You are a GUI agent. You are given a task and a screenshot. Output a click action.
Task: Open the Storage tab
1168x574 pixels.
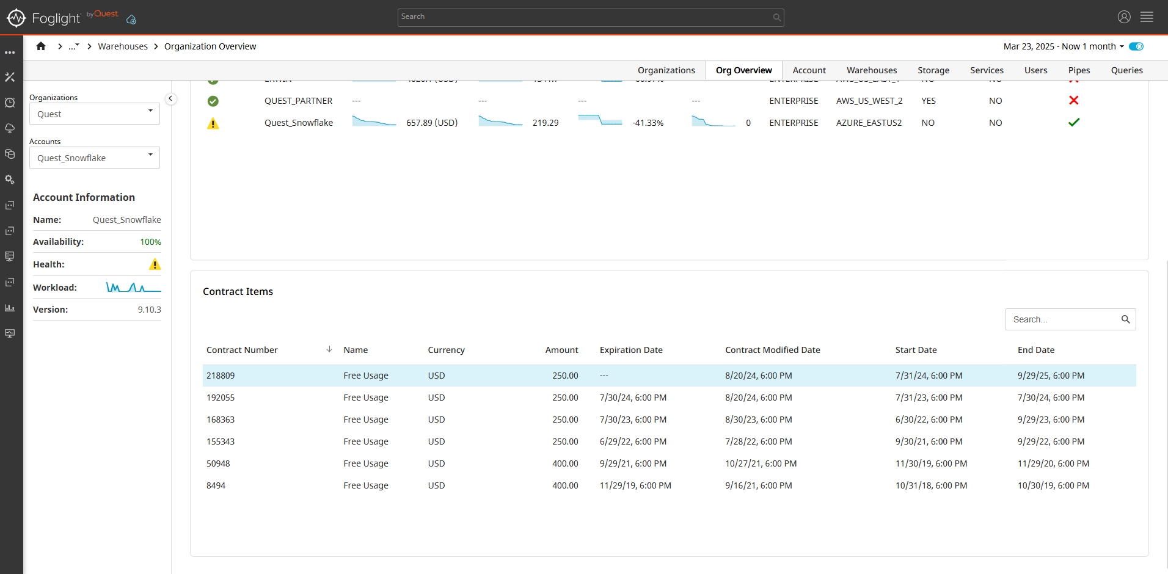point(933,70)
